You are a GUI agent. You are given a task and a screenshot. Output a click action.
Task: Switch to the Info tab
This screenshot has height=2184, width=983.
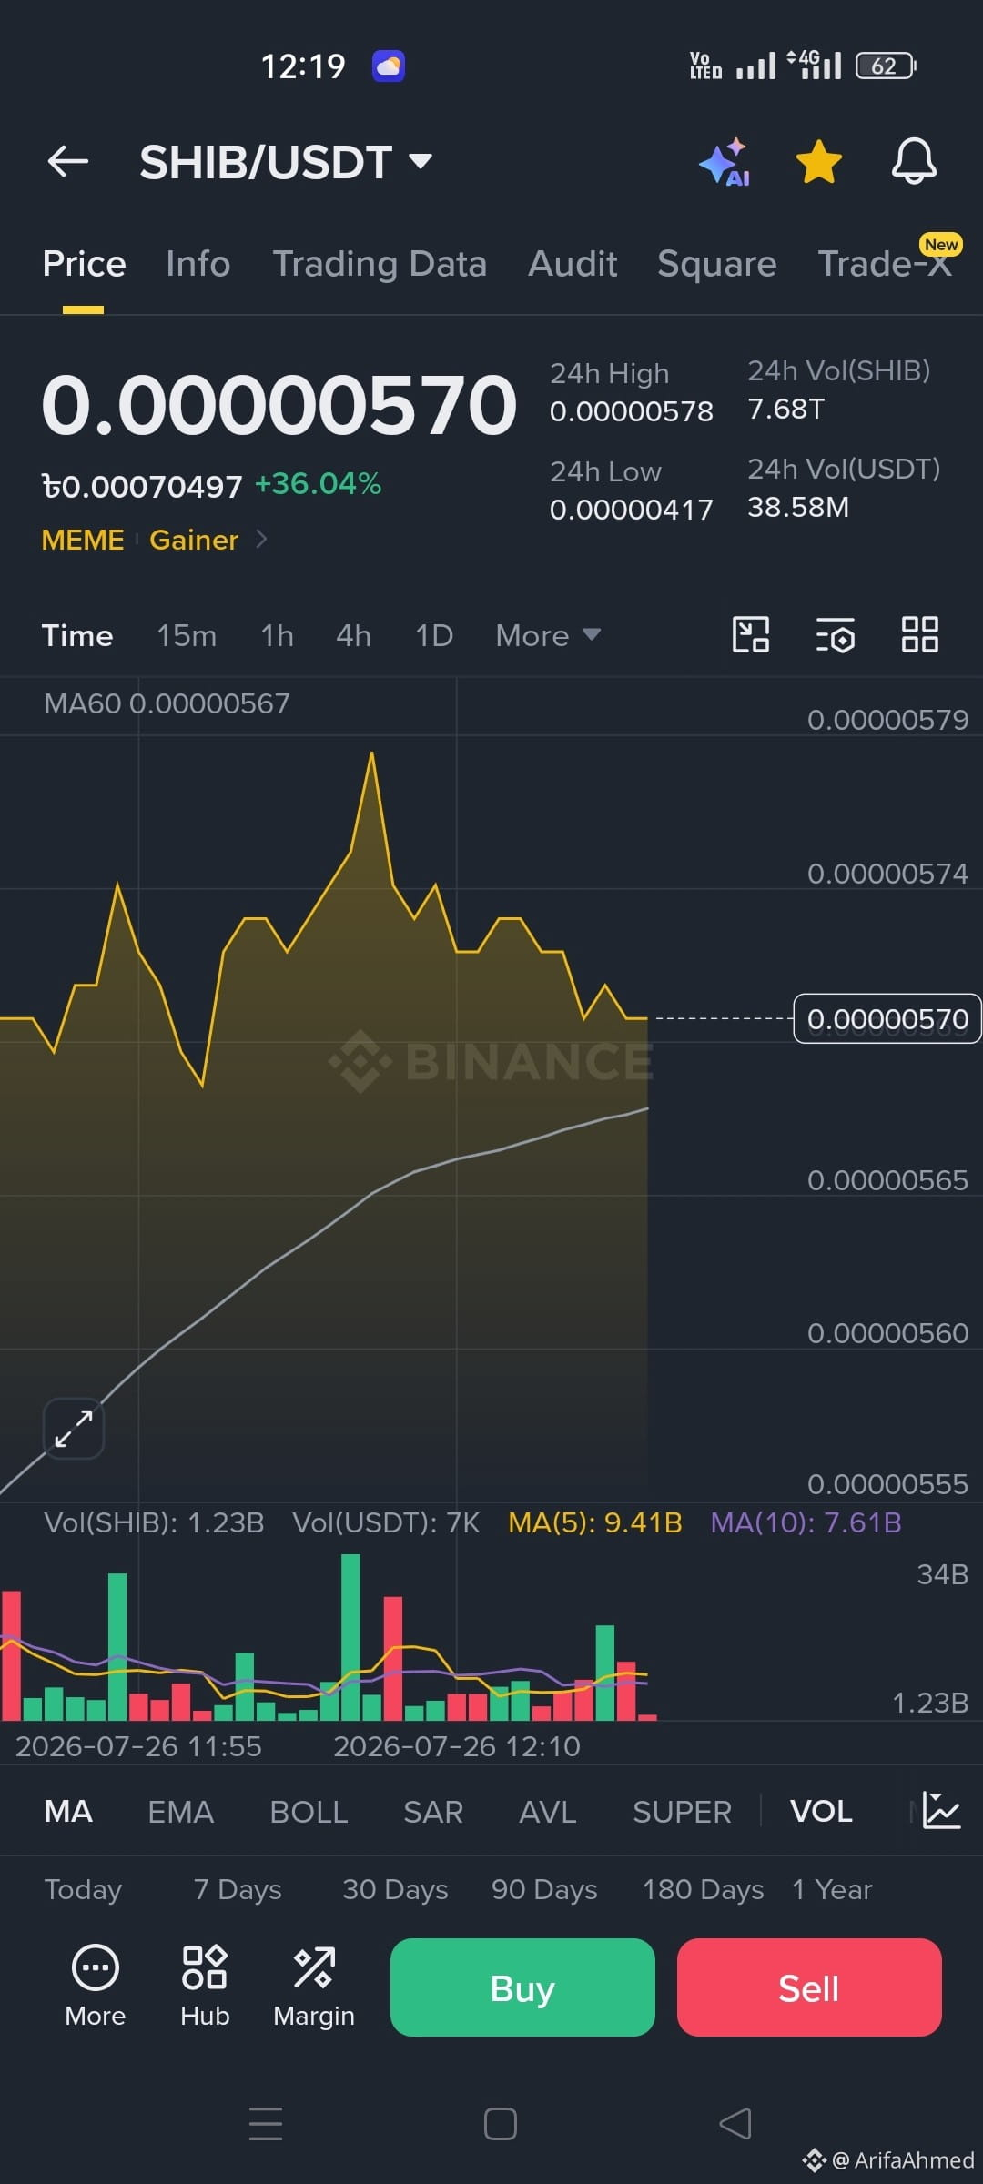[x=198, y=264]
